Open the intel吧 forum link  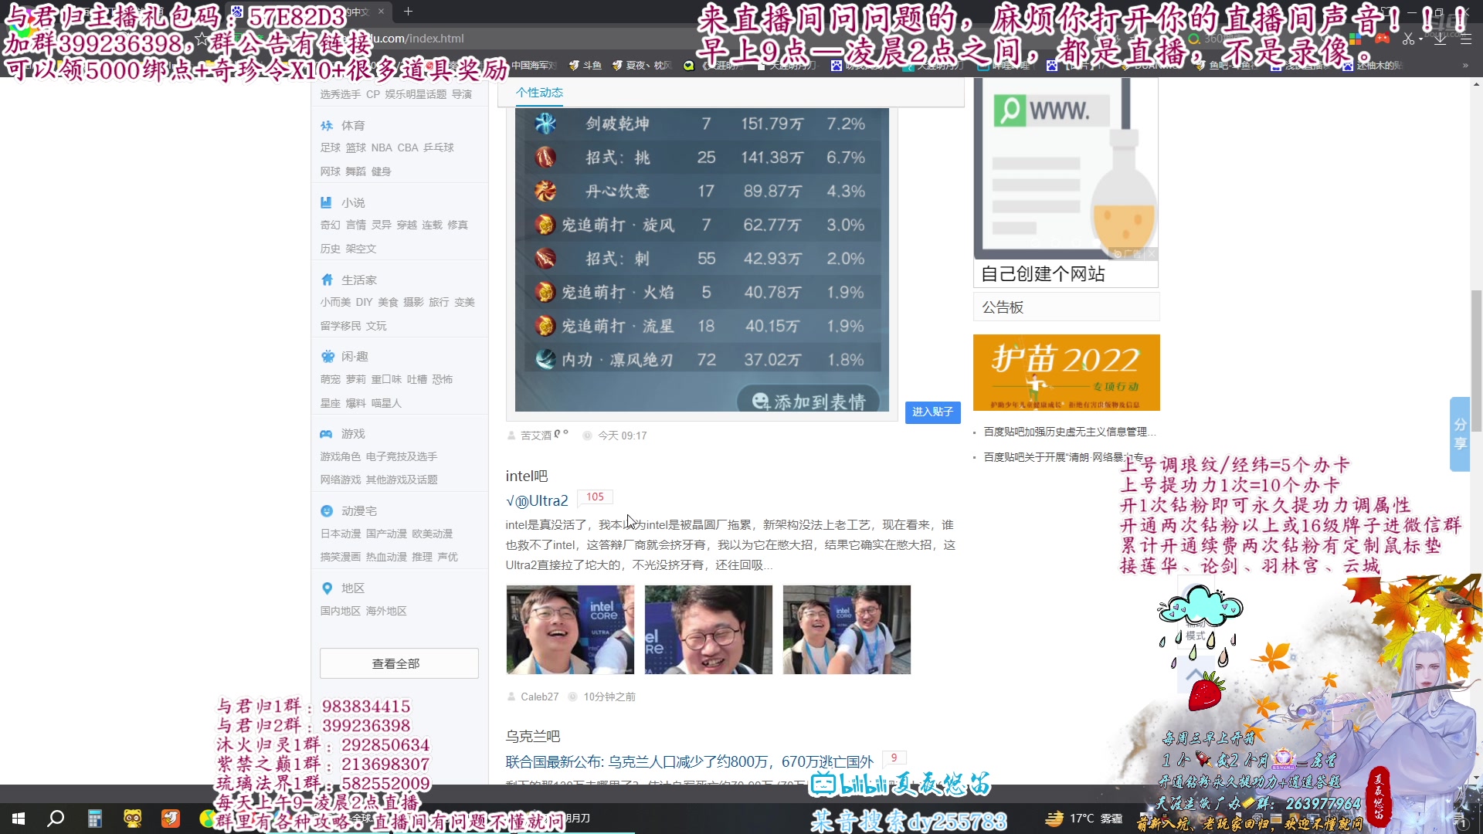tap(527, 476)
